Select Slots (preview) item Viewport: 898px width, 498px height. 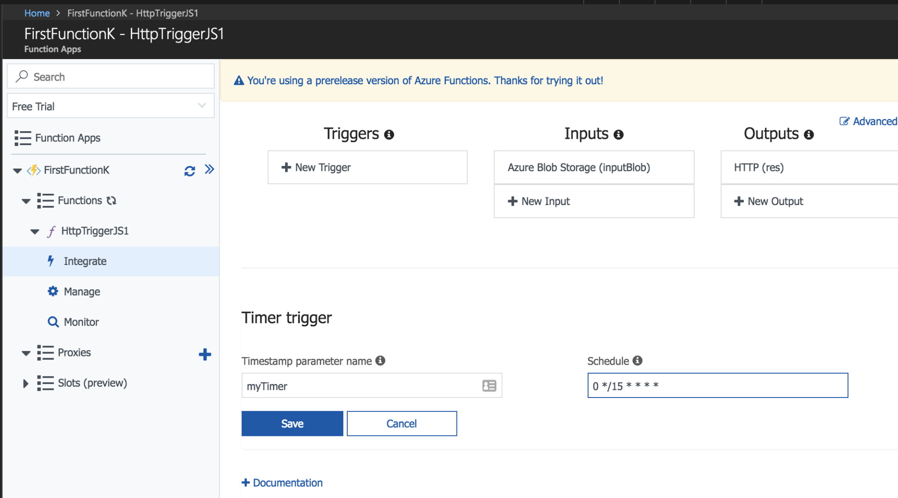(92, 383)
